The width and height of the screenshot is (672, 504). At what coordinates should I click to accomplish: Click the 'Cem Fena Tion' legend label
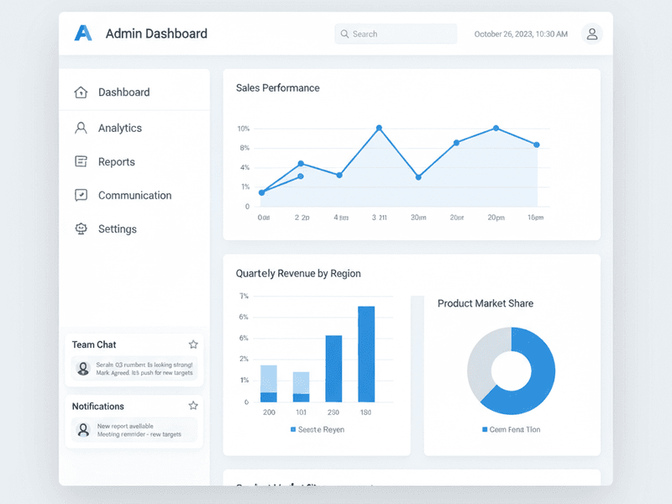click(x=515, y=429)
